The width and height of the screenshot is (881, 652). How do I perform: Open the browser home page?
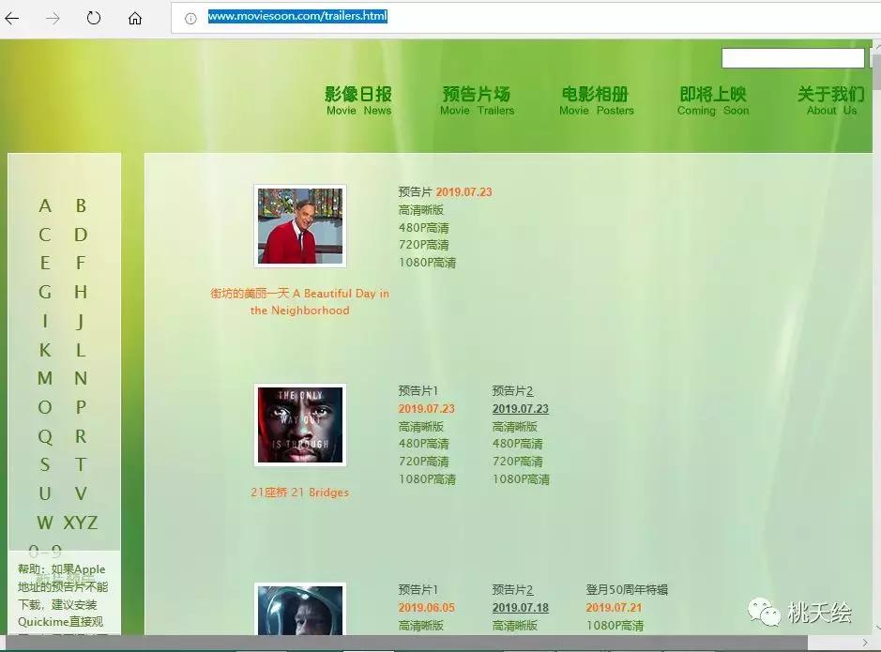(134, 16)
